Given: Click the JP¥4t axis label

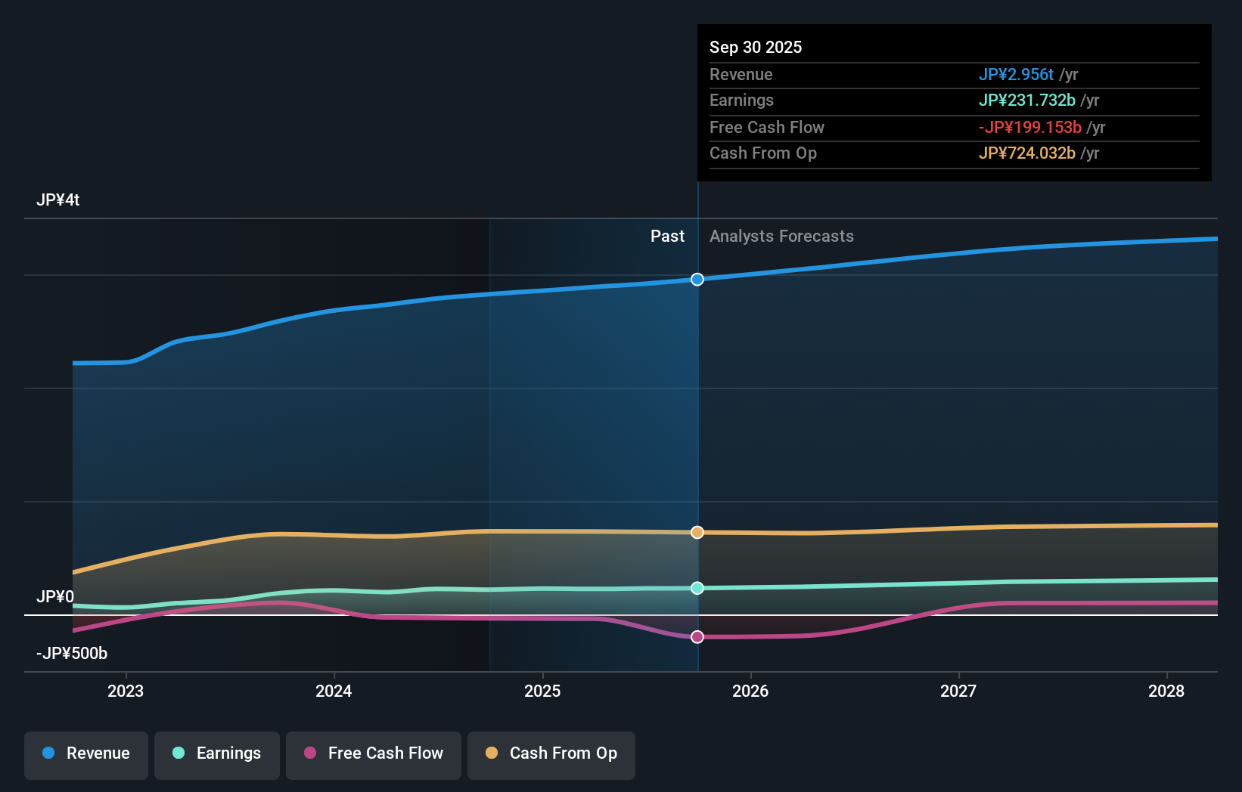Looking at the screenshot, I should click(x=59, y=200).
